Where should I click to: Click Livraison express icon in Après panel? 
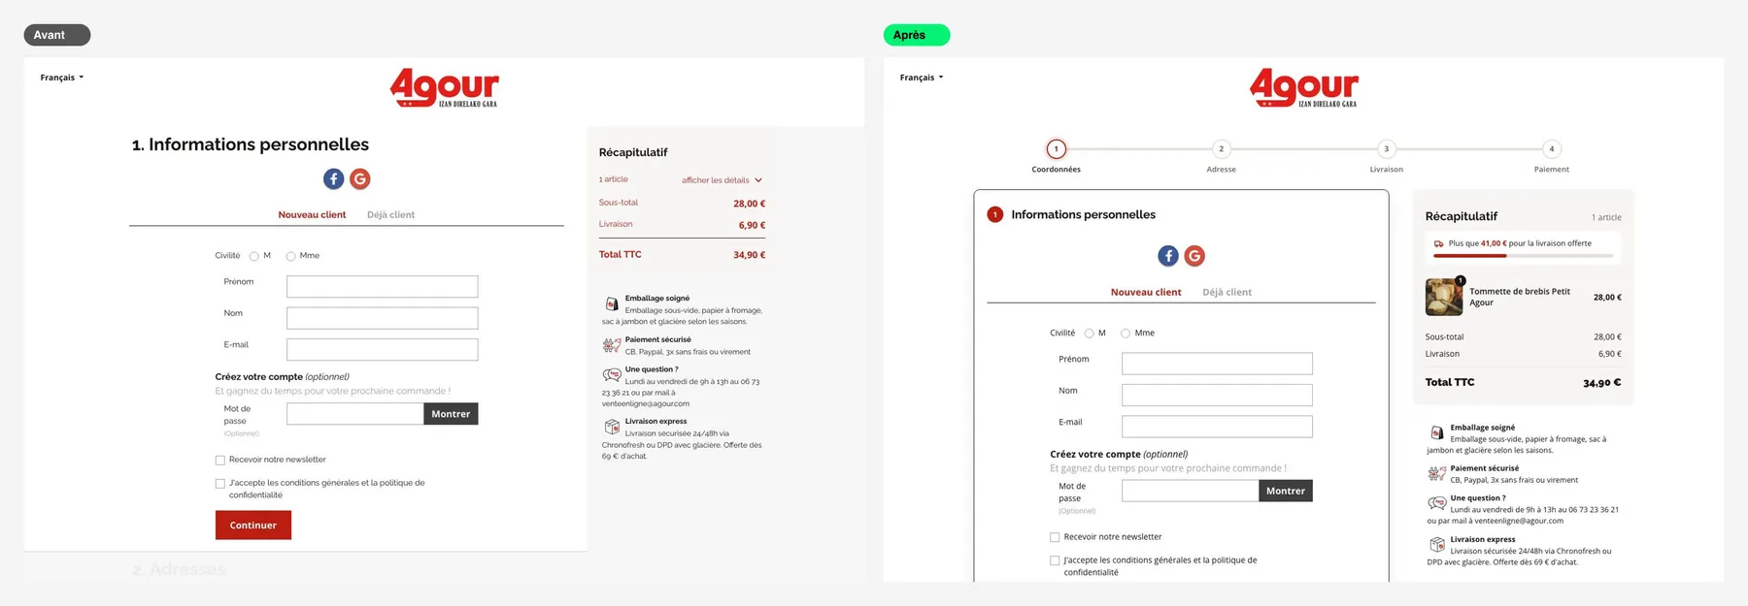[1437, 545]
